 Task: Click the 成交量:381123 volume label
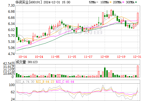pyautogui.click(x=27, y=62)
